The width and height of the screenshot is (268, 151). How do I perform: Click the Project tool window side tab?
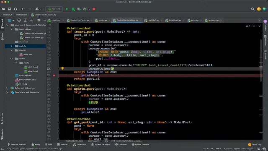(2, 24)
